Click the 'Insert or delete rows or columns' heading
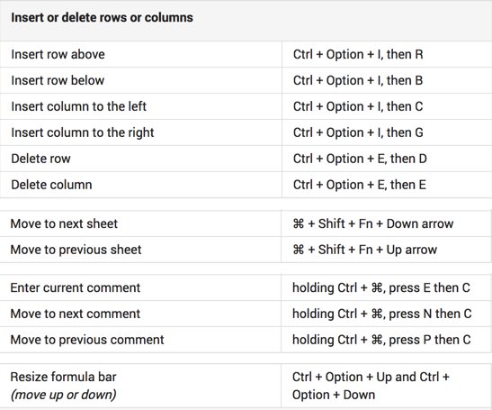This screenshot has width=492, height=410. 102,18
